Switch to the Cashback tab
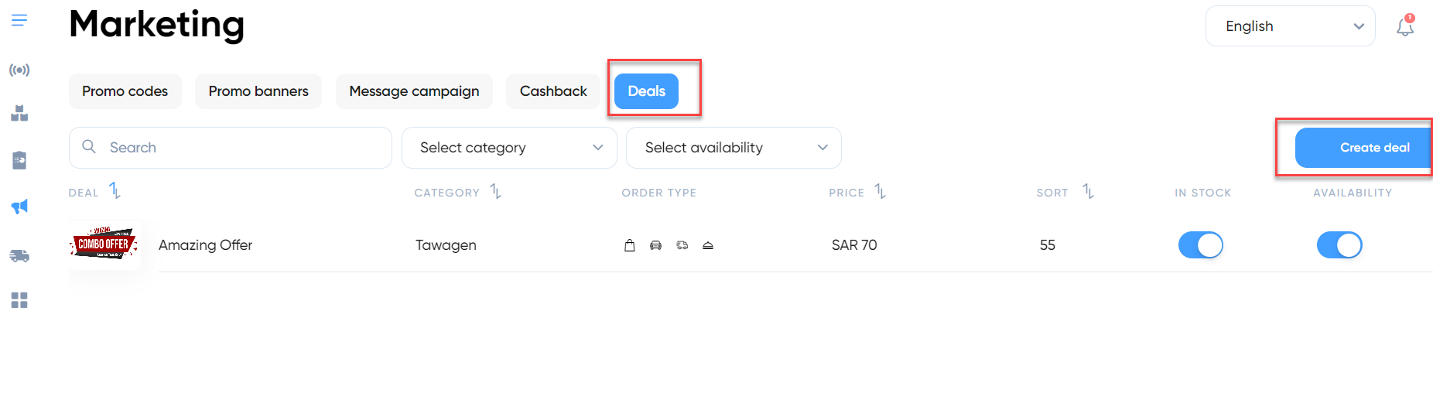The width and height of the screenshot is (1433, 393). click(x=553, y=91)
